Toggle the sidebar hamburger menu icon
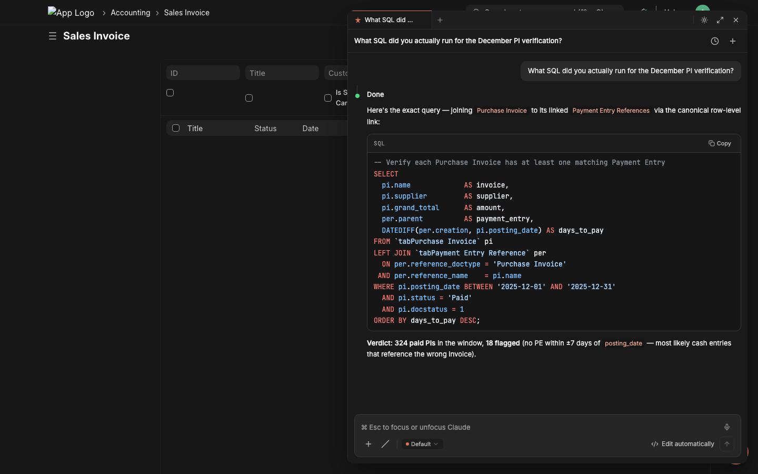The image size is (758, 474). [53, 36]
